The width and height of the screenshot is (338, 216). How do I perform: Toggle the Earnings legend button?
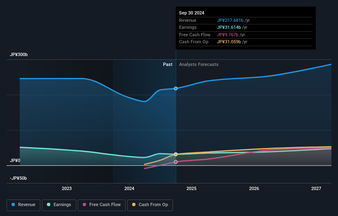tap(59, 205)
